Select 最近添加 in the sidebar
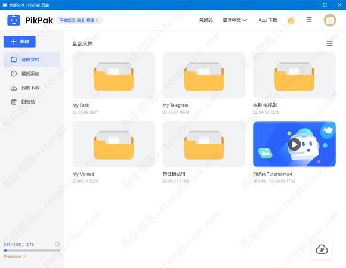Viewport: 346px width, 268px height. pos(32,74)
